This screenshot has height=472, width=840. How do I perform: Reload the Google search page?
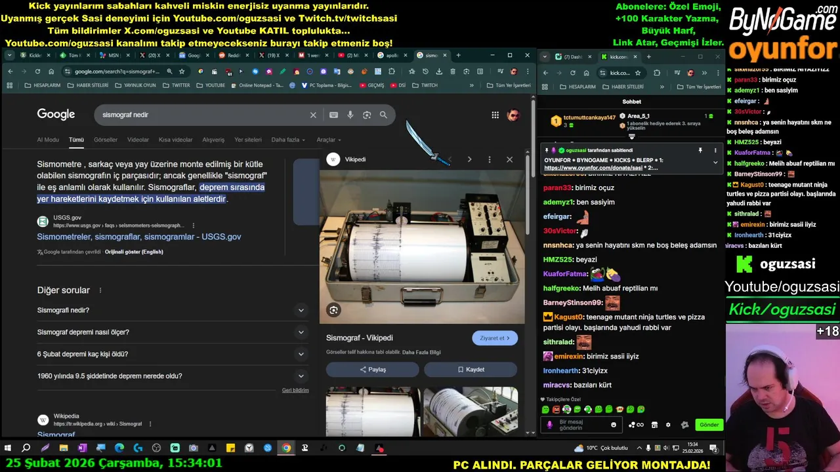pos(37,71)
